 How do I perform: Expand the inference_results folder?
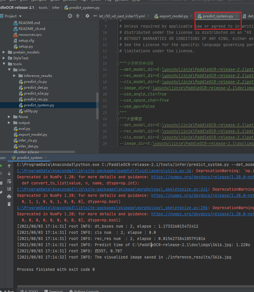pyautogui.click(x=14, y=75)
